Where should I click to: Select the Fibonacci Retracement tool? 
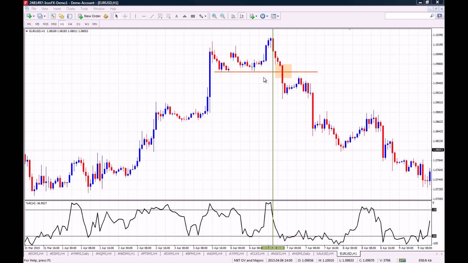pos(168,16)
